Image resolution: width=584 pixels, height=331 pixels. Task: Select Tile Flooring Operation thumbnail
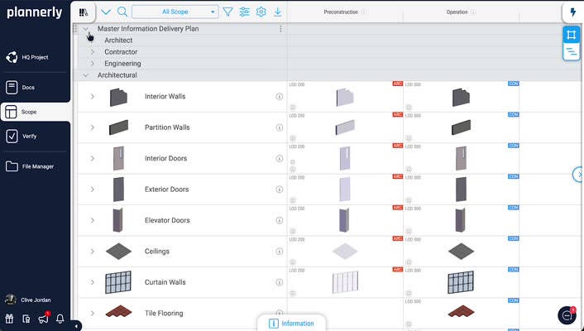461,311
